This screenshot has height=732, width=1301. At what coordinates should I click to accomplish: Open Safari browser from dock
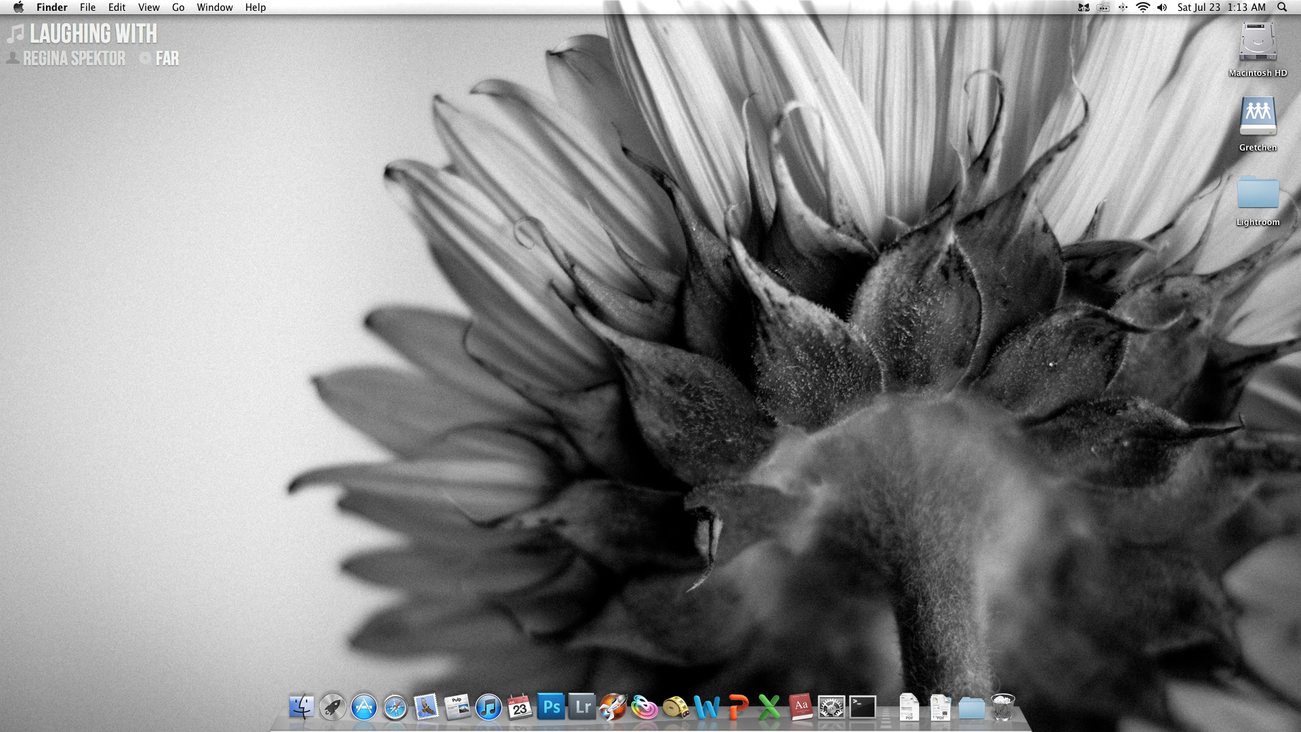[395, 708]
